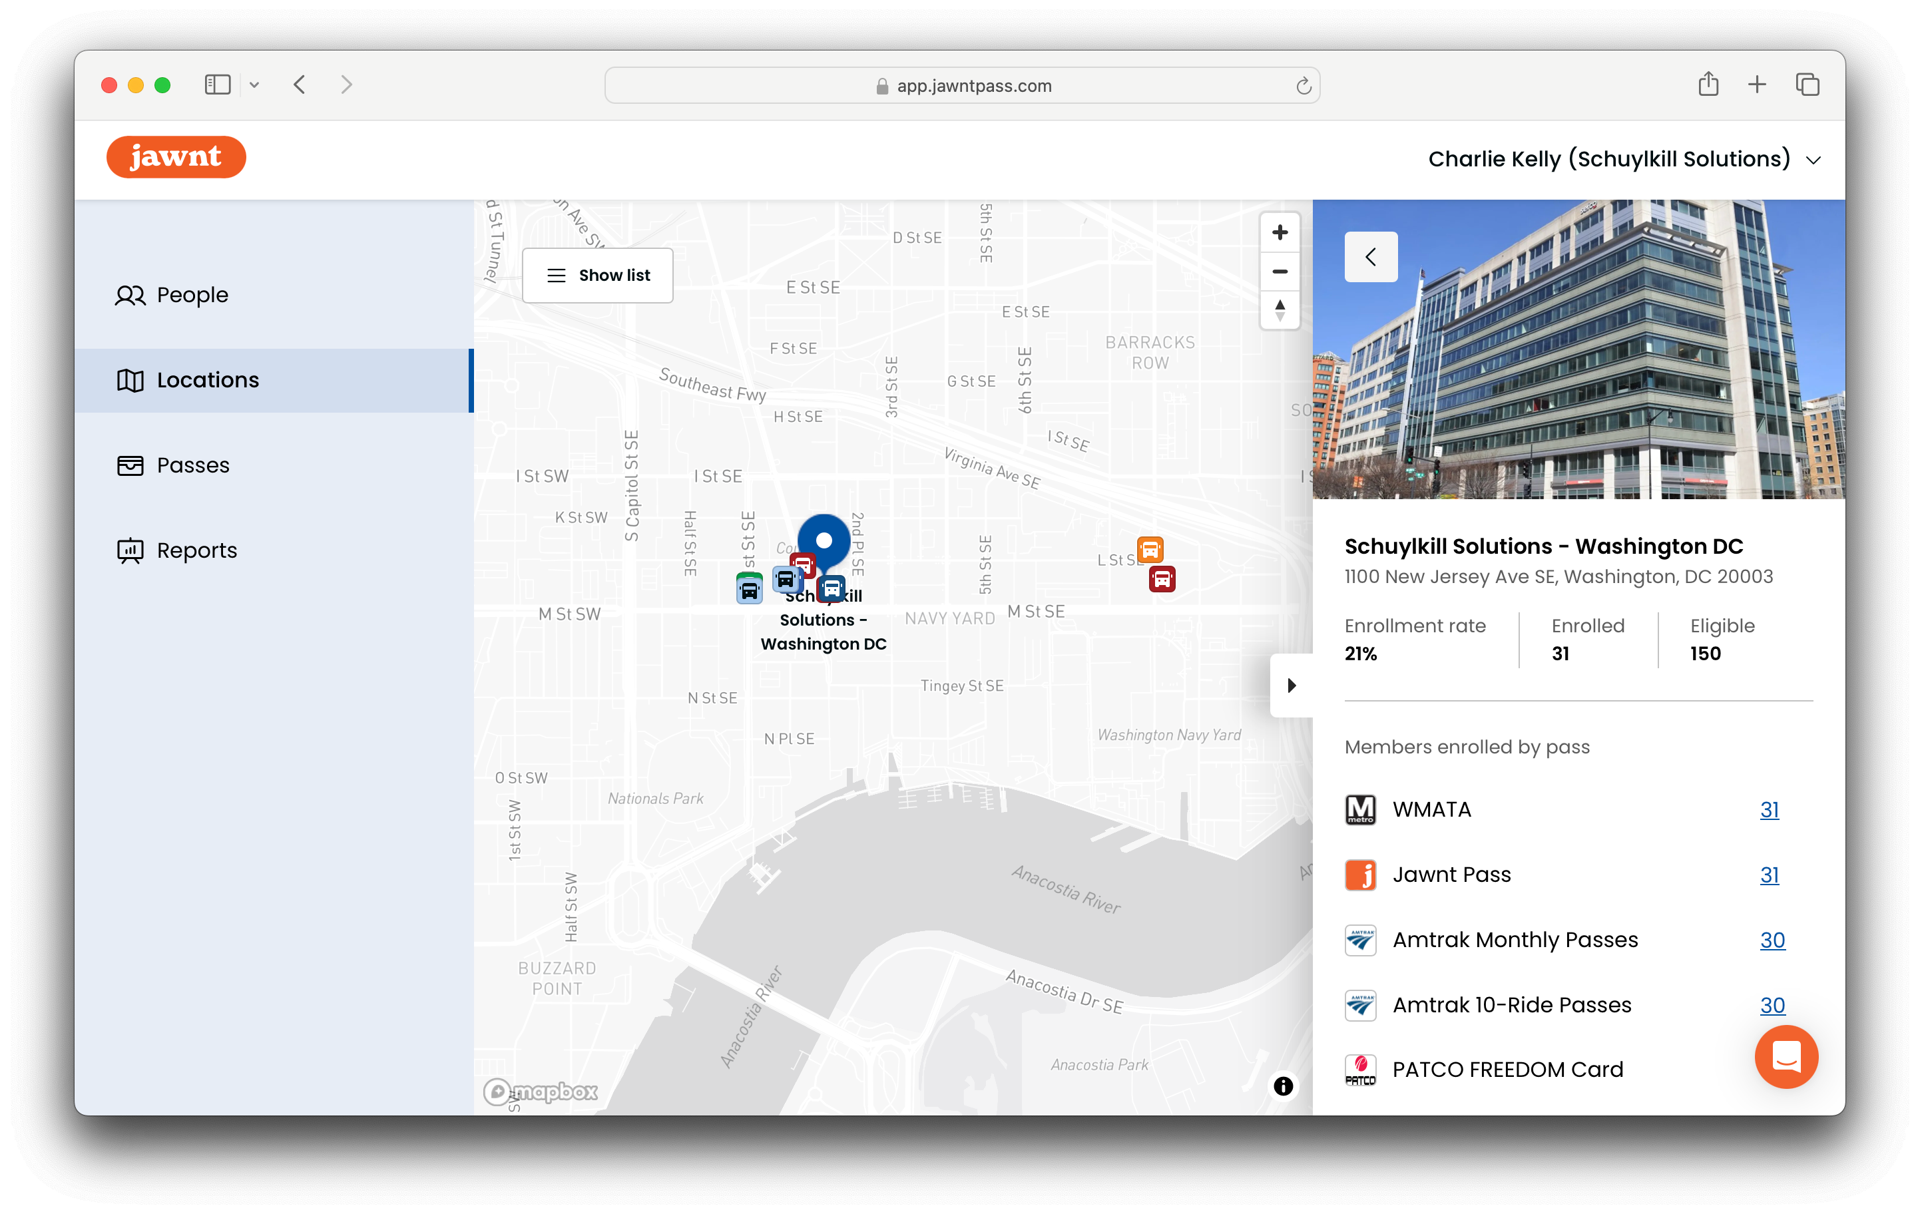Viewport: 1920px width, 1214px height.
Task: Click the Jawnt logo
Action: 176,157
